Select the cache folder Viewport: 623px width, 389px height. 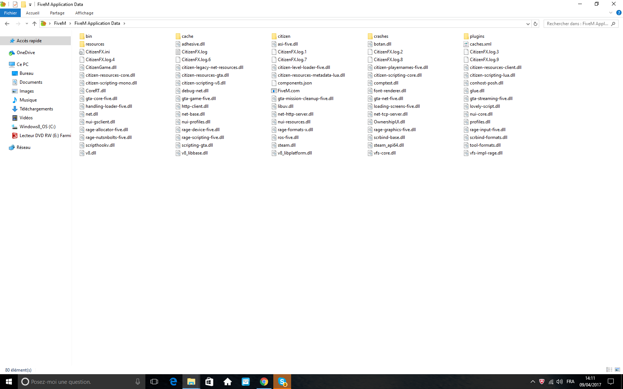click(184, 36)
